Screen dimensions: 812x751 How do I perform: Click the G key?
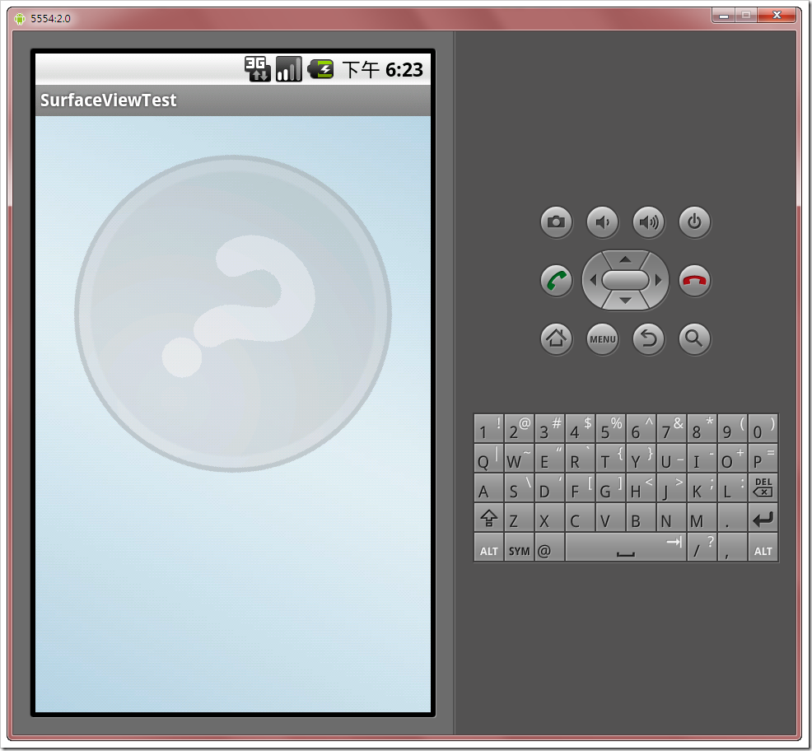610,487
